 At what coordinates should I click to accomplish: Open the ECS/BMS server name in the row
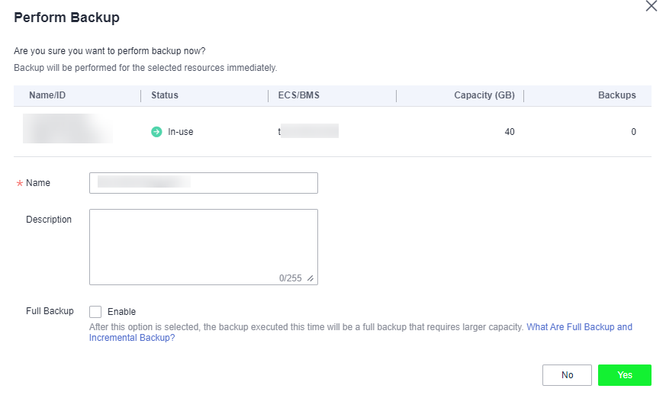point(307,132)
